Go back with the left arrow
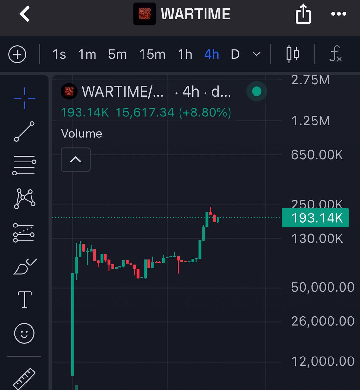The height and width of the screenshot is (390, 360). [x=25, y=14]
